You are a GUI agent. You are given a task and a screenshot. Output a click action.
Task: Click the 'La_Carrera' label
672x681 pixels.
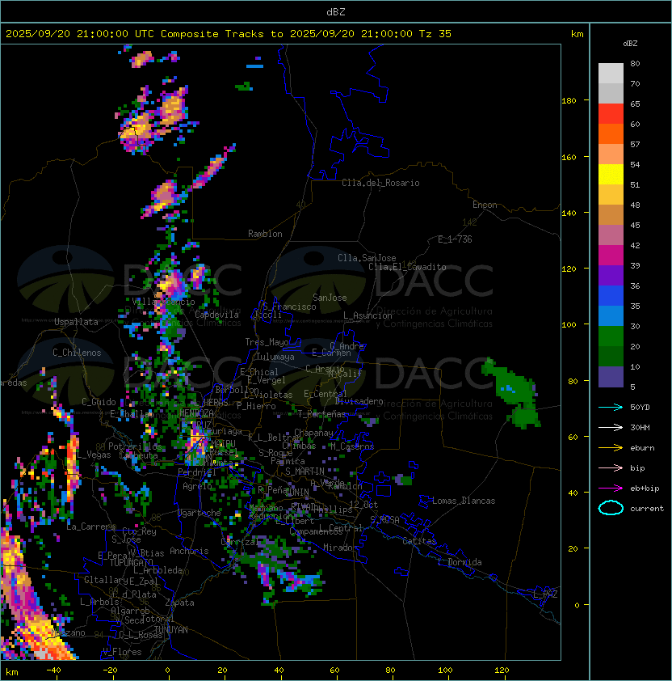[90, 527]
